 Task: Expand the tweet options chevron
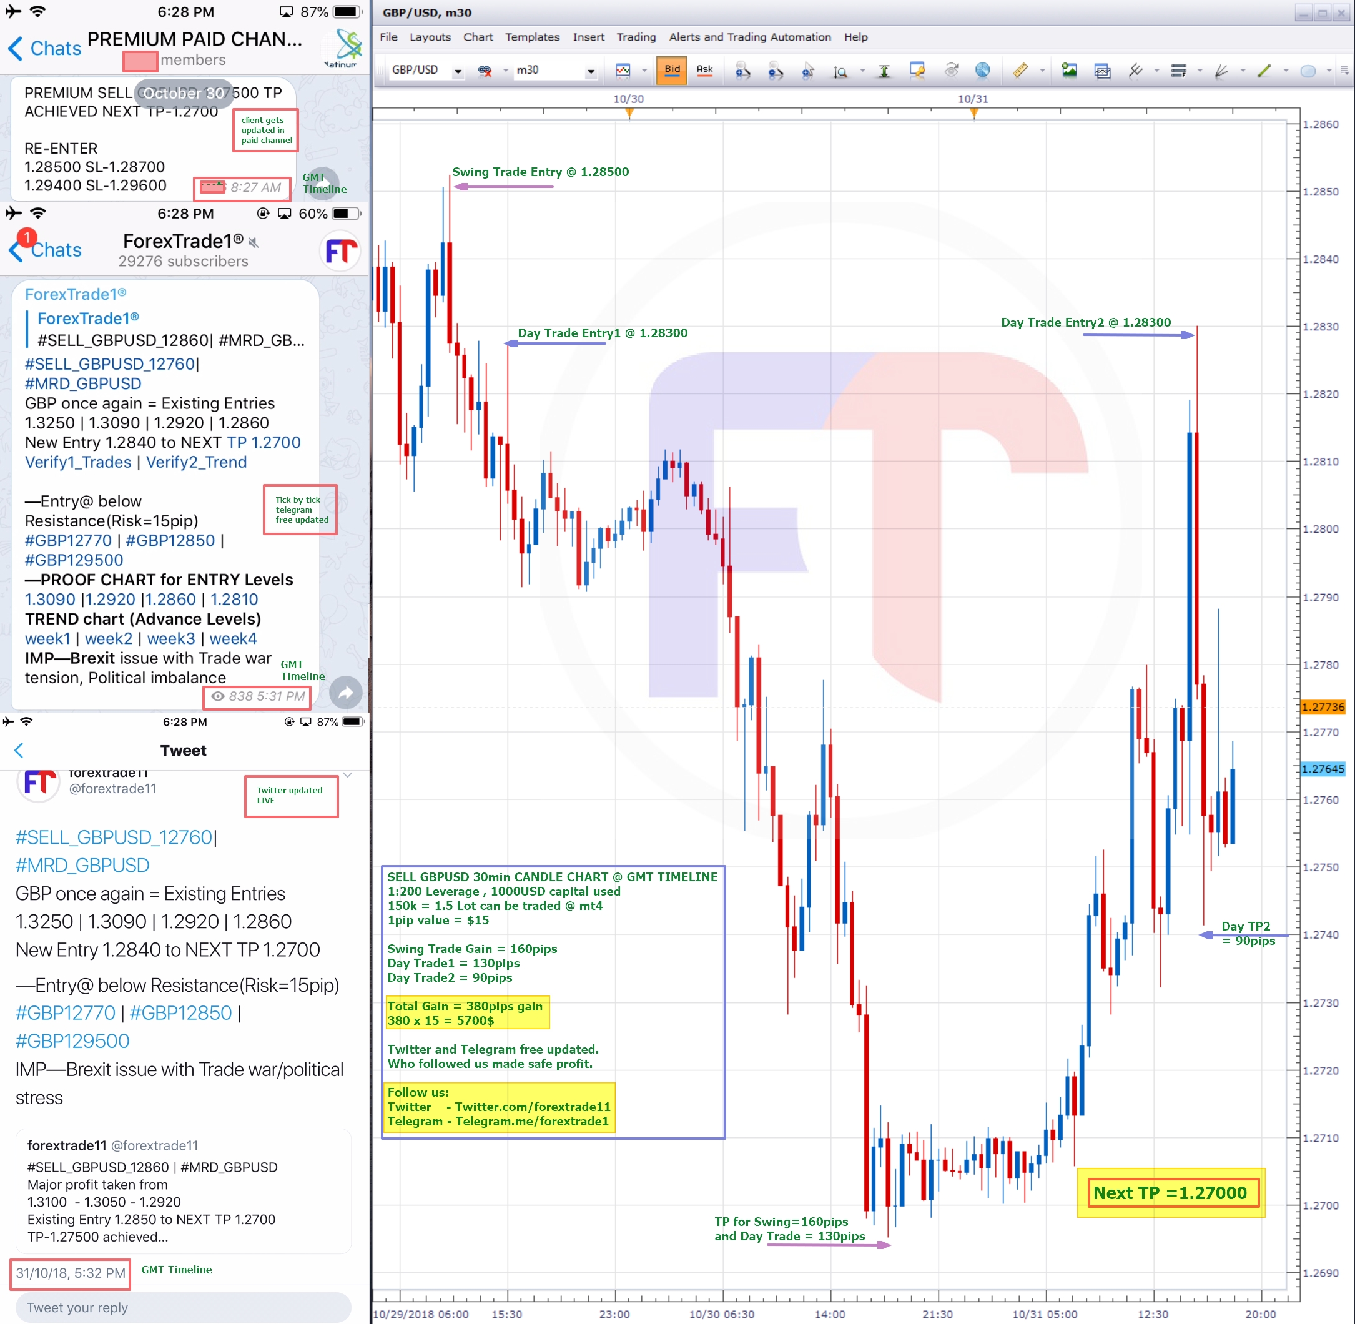coord(348,774)
